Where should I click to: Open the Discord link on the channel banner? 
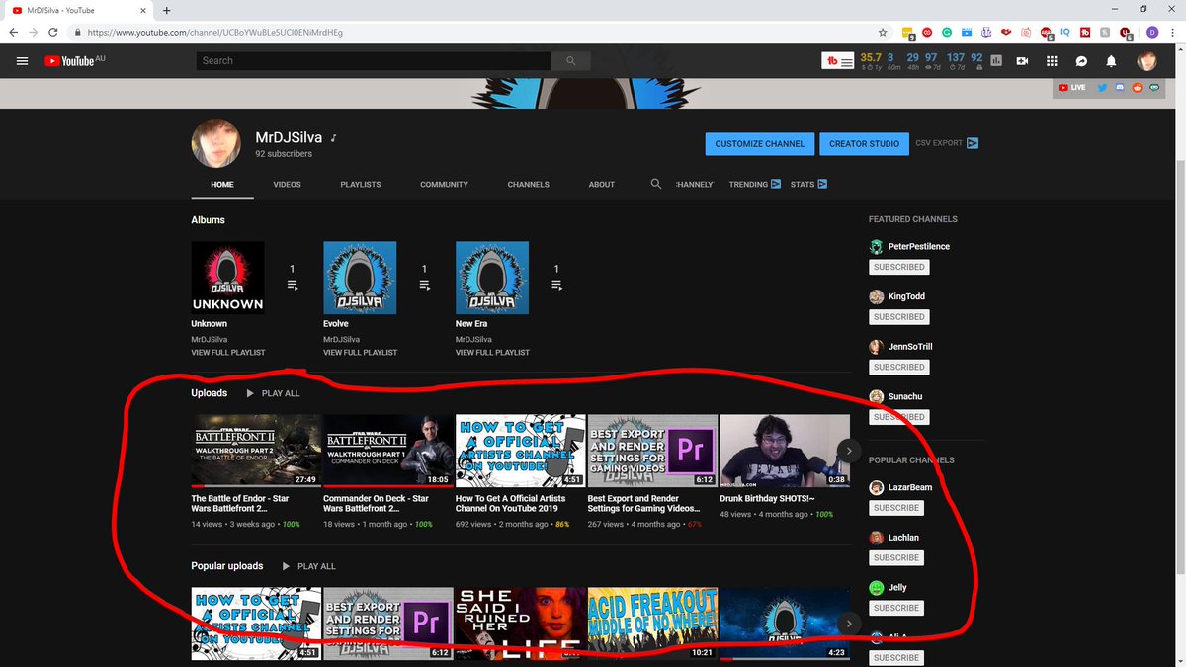point(1120,87)
